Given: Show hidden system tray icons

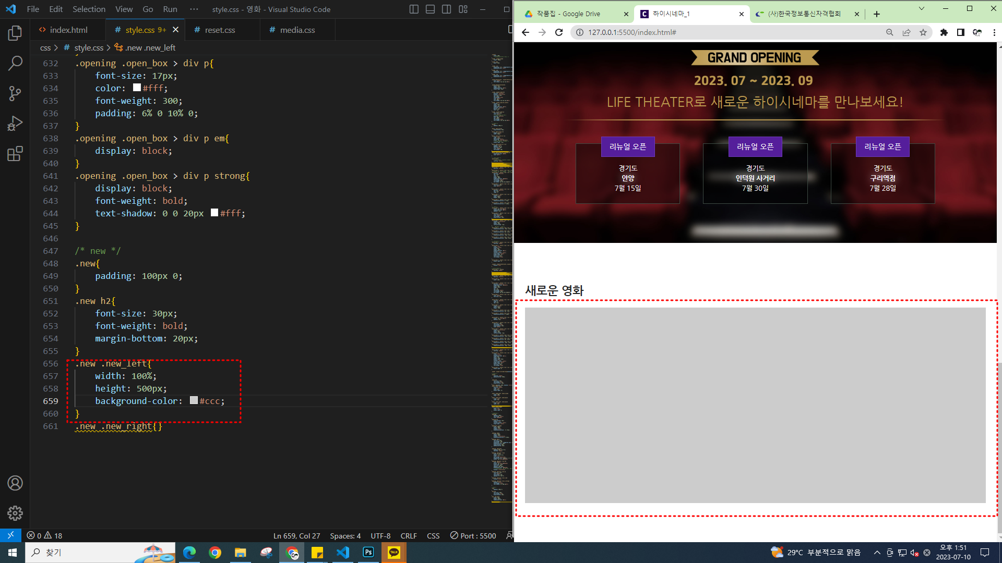Looking at the screenshot, I should coord(877,553).
